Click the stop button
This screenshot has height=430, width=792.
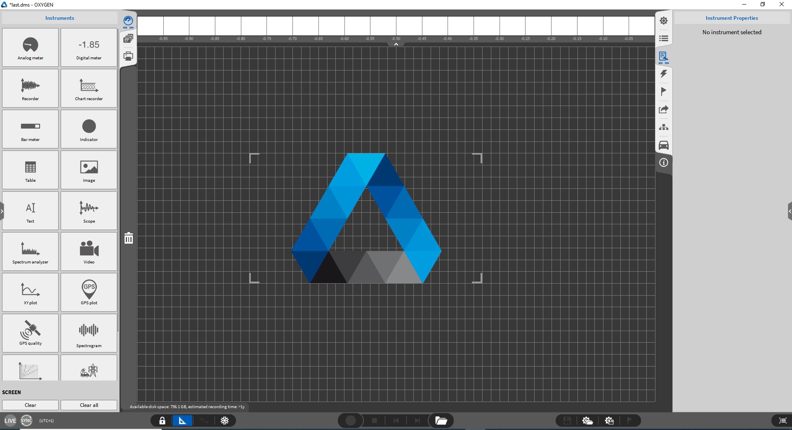[375, 421]
